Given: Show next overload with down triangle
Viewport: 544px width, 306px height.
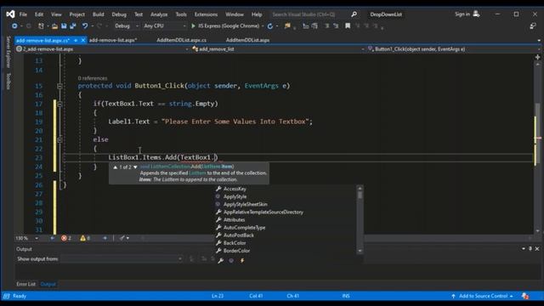Looking at the screenshot, I should (x=135, y=167).
